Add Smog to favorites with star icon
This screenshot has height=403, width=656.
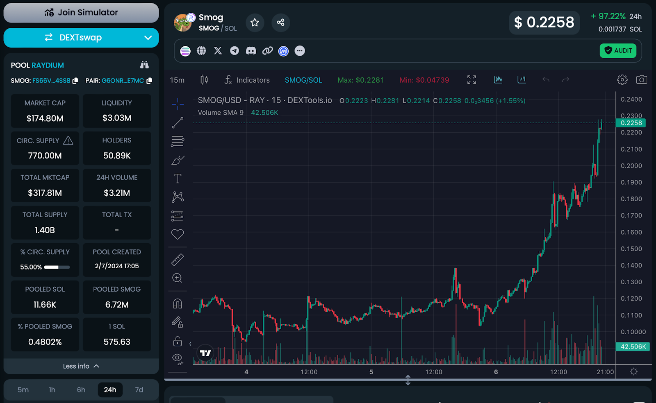[255, 23]
